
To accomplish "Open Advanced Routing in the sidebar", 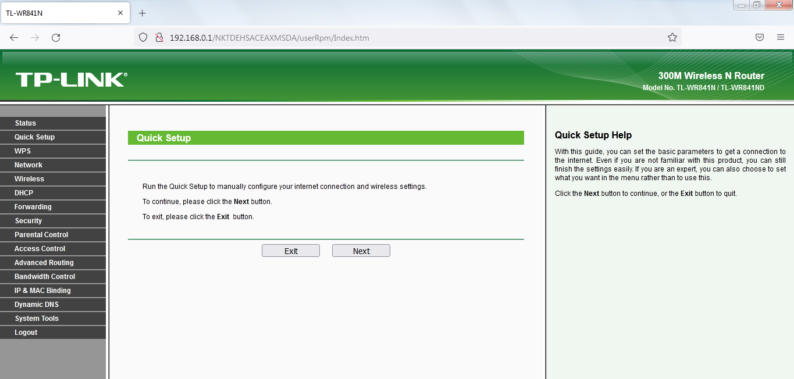I will 53,263.
